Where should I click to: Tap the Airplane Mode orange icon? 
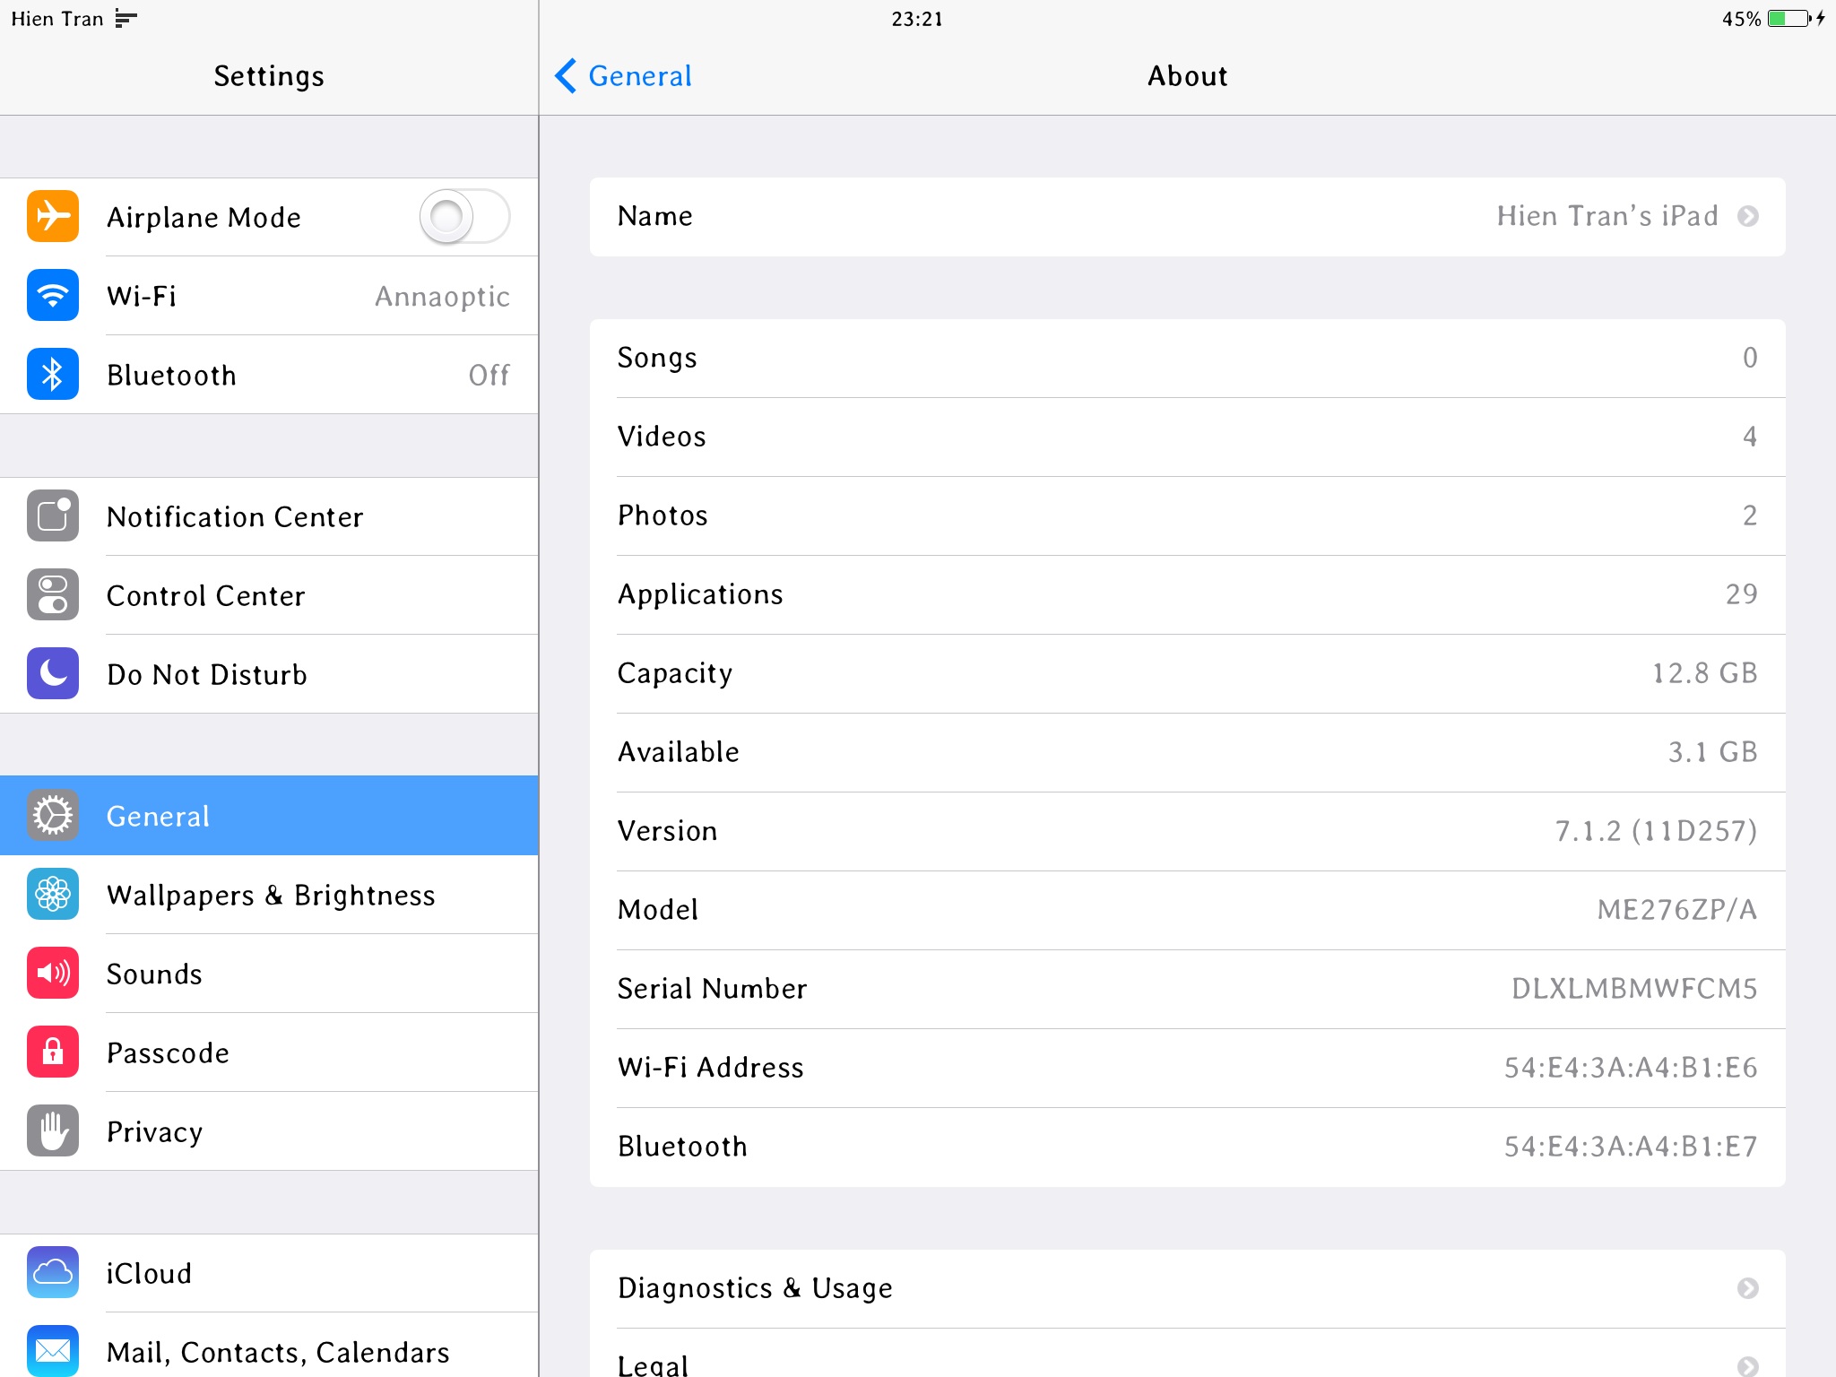tap(53, 217)
